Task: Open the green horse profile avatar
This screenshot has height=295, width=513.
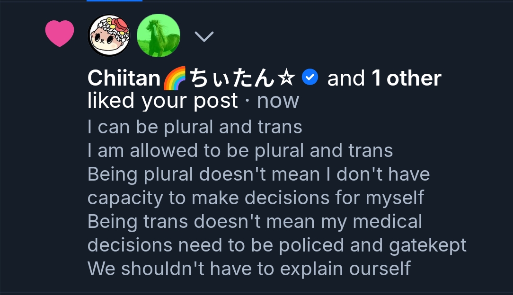Action: click(158, 35)
